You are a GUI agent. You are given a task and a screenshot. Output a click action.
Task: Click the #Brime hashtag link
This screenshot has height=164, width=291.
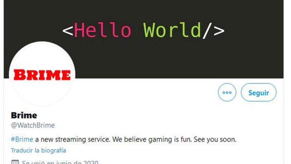click(22, 139)
